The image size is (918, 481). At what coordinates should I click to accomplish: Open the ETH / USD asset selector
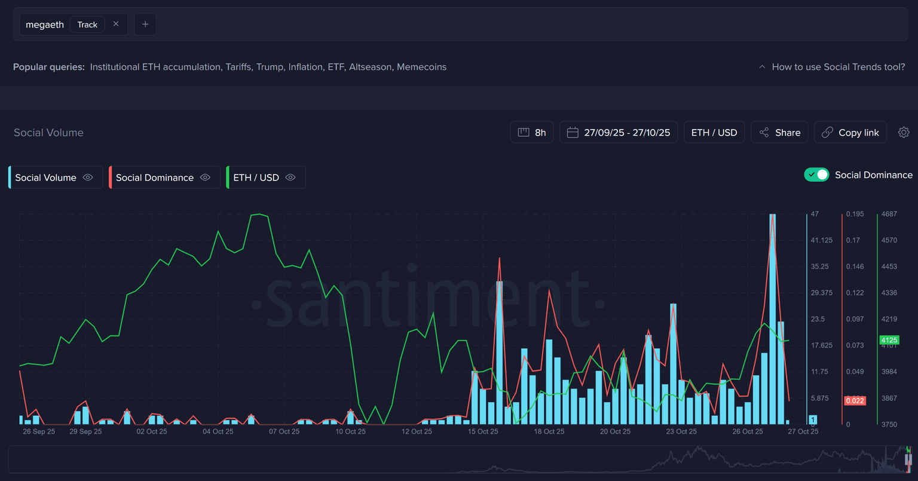click(714, 133)
